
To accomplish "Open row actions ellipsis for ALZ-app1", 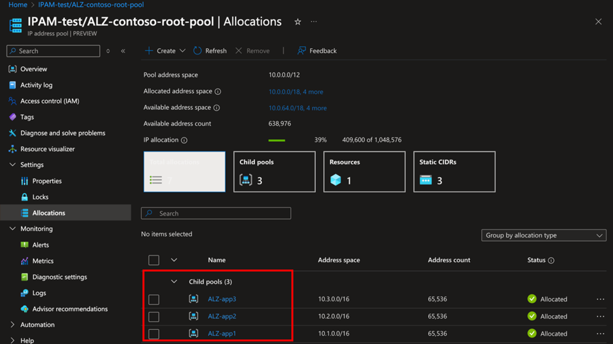I will tap(601, 334).
